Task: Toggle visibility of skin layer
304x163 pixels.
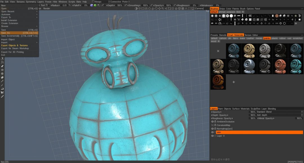Action: pos(212,132)
